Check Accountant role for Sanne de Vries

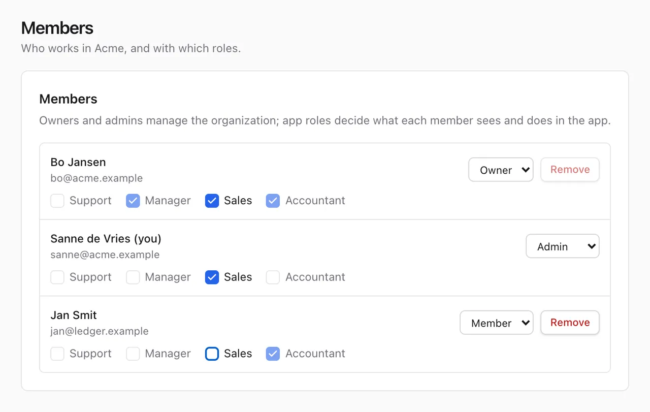pos(273,277)
